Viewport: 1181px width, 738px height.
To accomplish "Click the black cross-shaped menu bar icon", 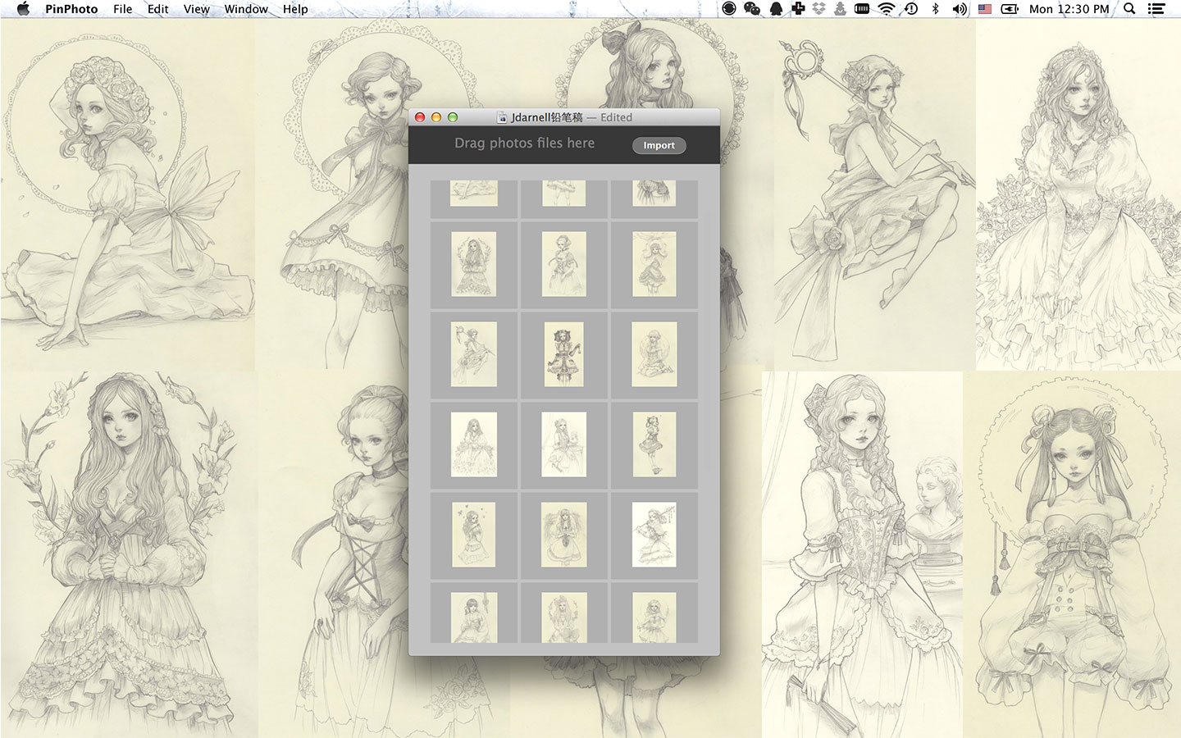I will pos(798,9).
